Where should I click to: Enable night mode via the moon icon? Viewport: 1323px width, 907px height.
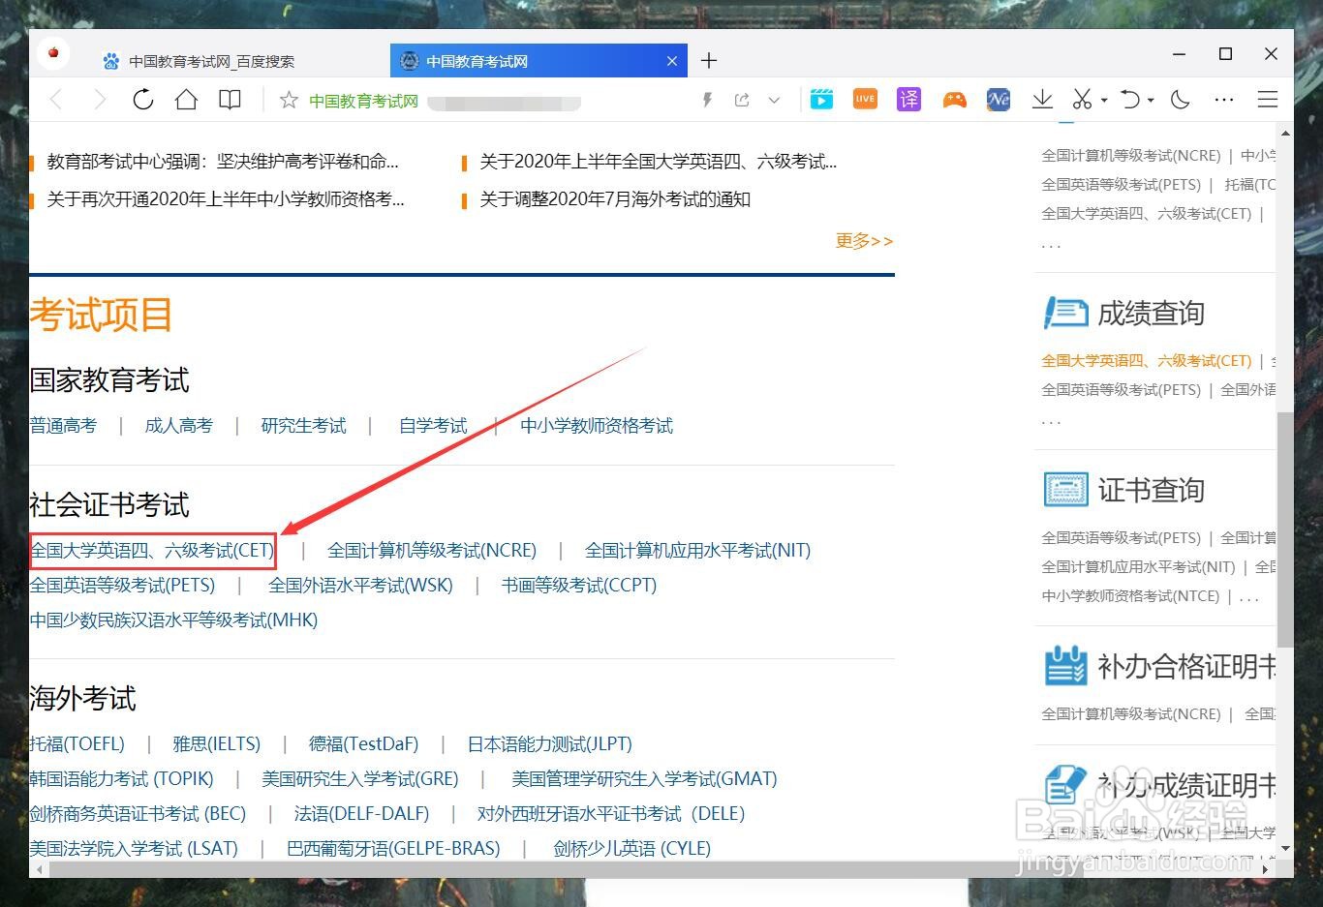coord(1180,99)
